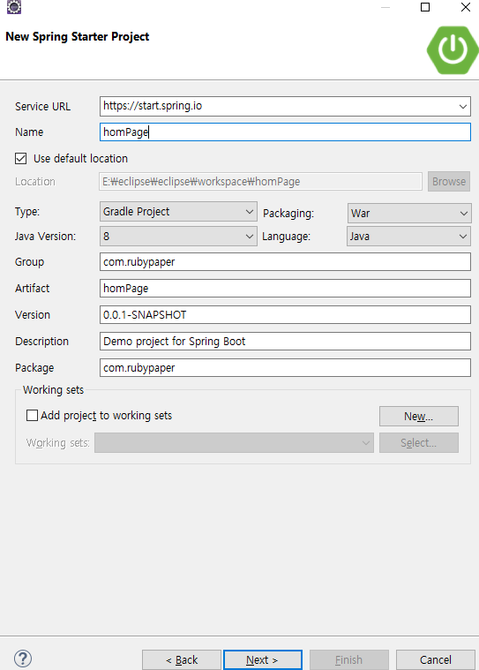Image resolution: width=479 pixels, height=670 pixels.
Task: Click the Description label
Action: tap(41, 342)
